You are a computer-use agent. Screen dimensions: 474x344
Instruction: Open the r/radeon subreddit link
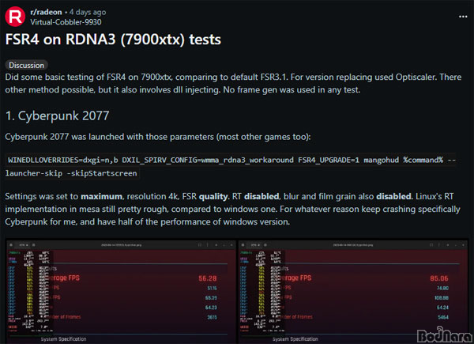click(46, 12)
